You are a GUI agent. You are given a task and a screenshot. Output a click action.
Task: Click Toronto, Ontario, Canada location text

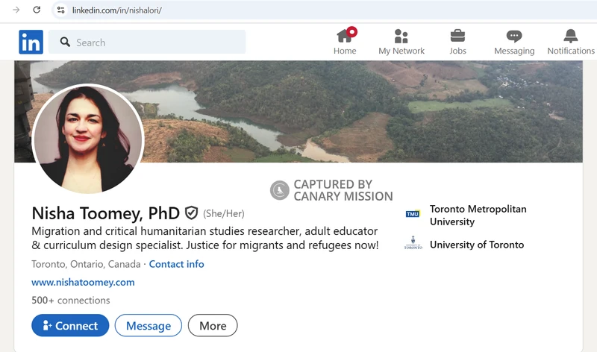[86, 264]
